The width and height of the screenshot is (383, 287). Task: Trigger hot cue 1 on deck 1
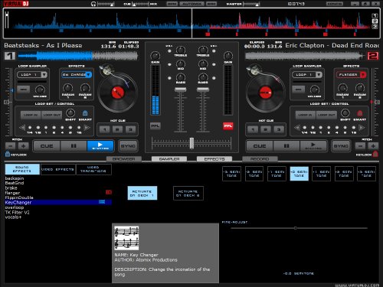[x=105, y=129]
